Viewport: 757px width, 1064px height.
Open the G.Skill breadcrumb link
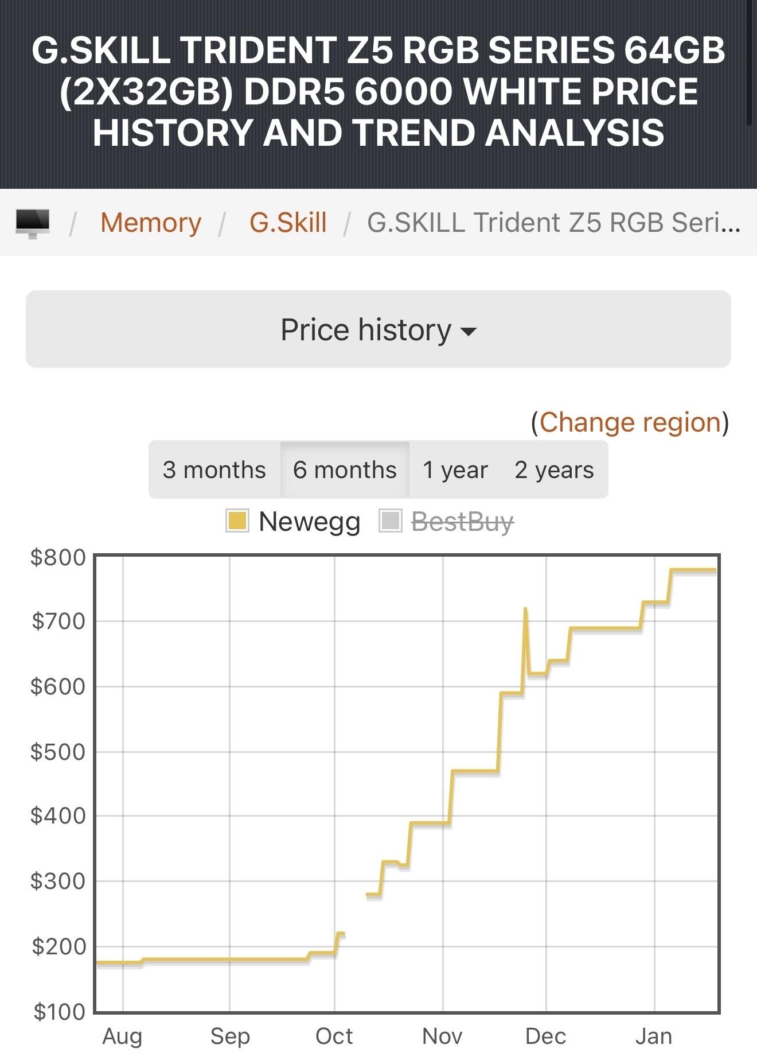click(x=288, y=223)
